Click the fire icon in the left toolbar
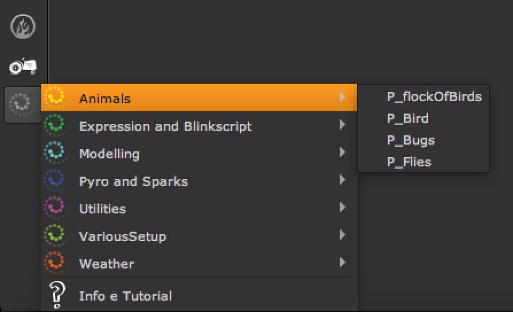 pyautogui.click(x=24, y=26)
